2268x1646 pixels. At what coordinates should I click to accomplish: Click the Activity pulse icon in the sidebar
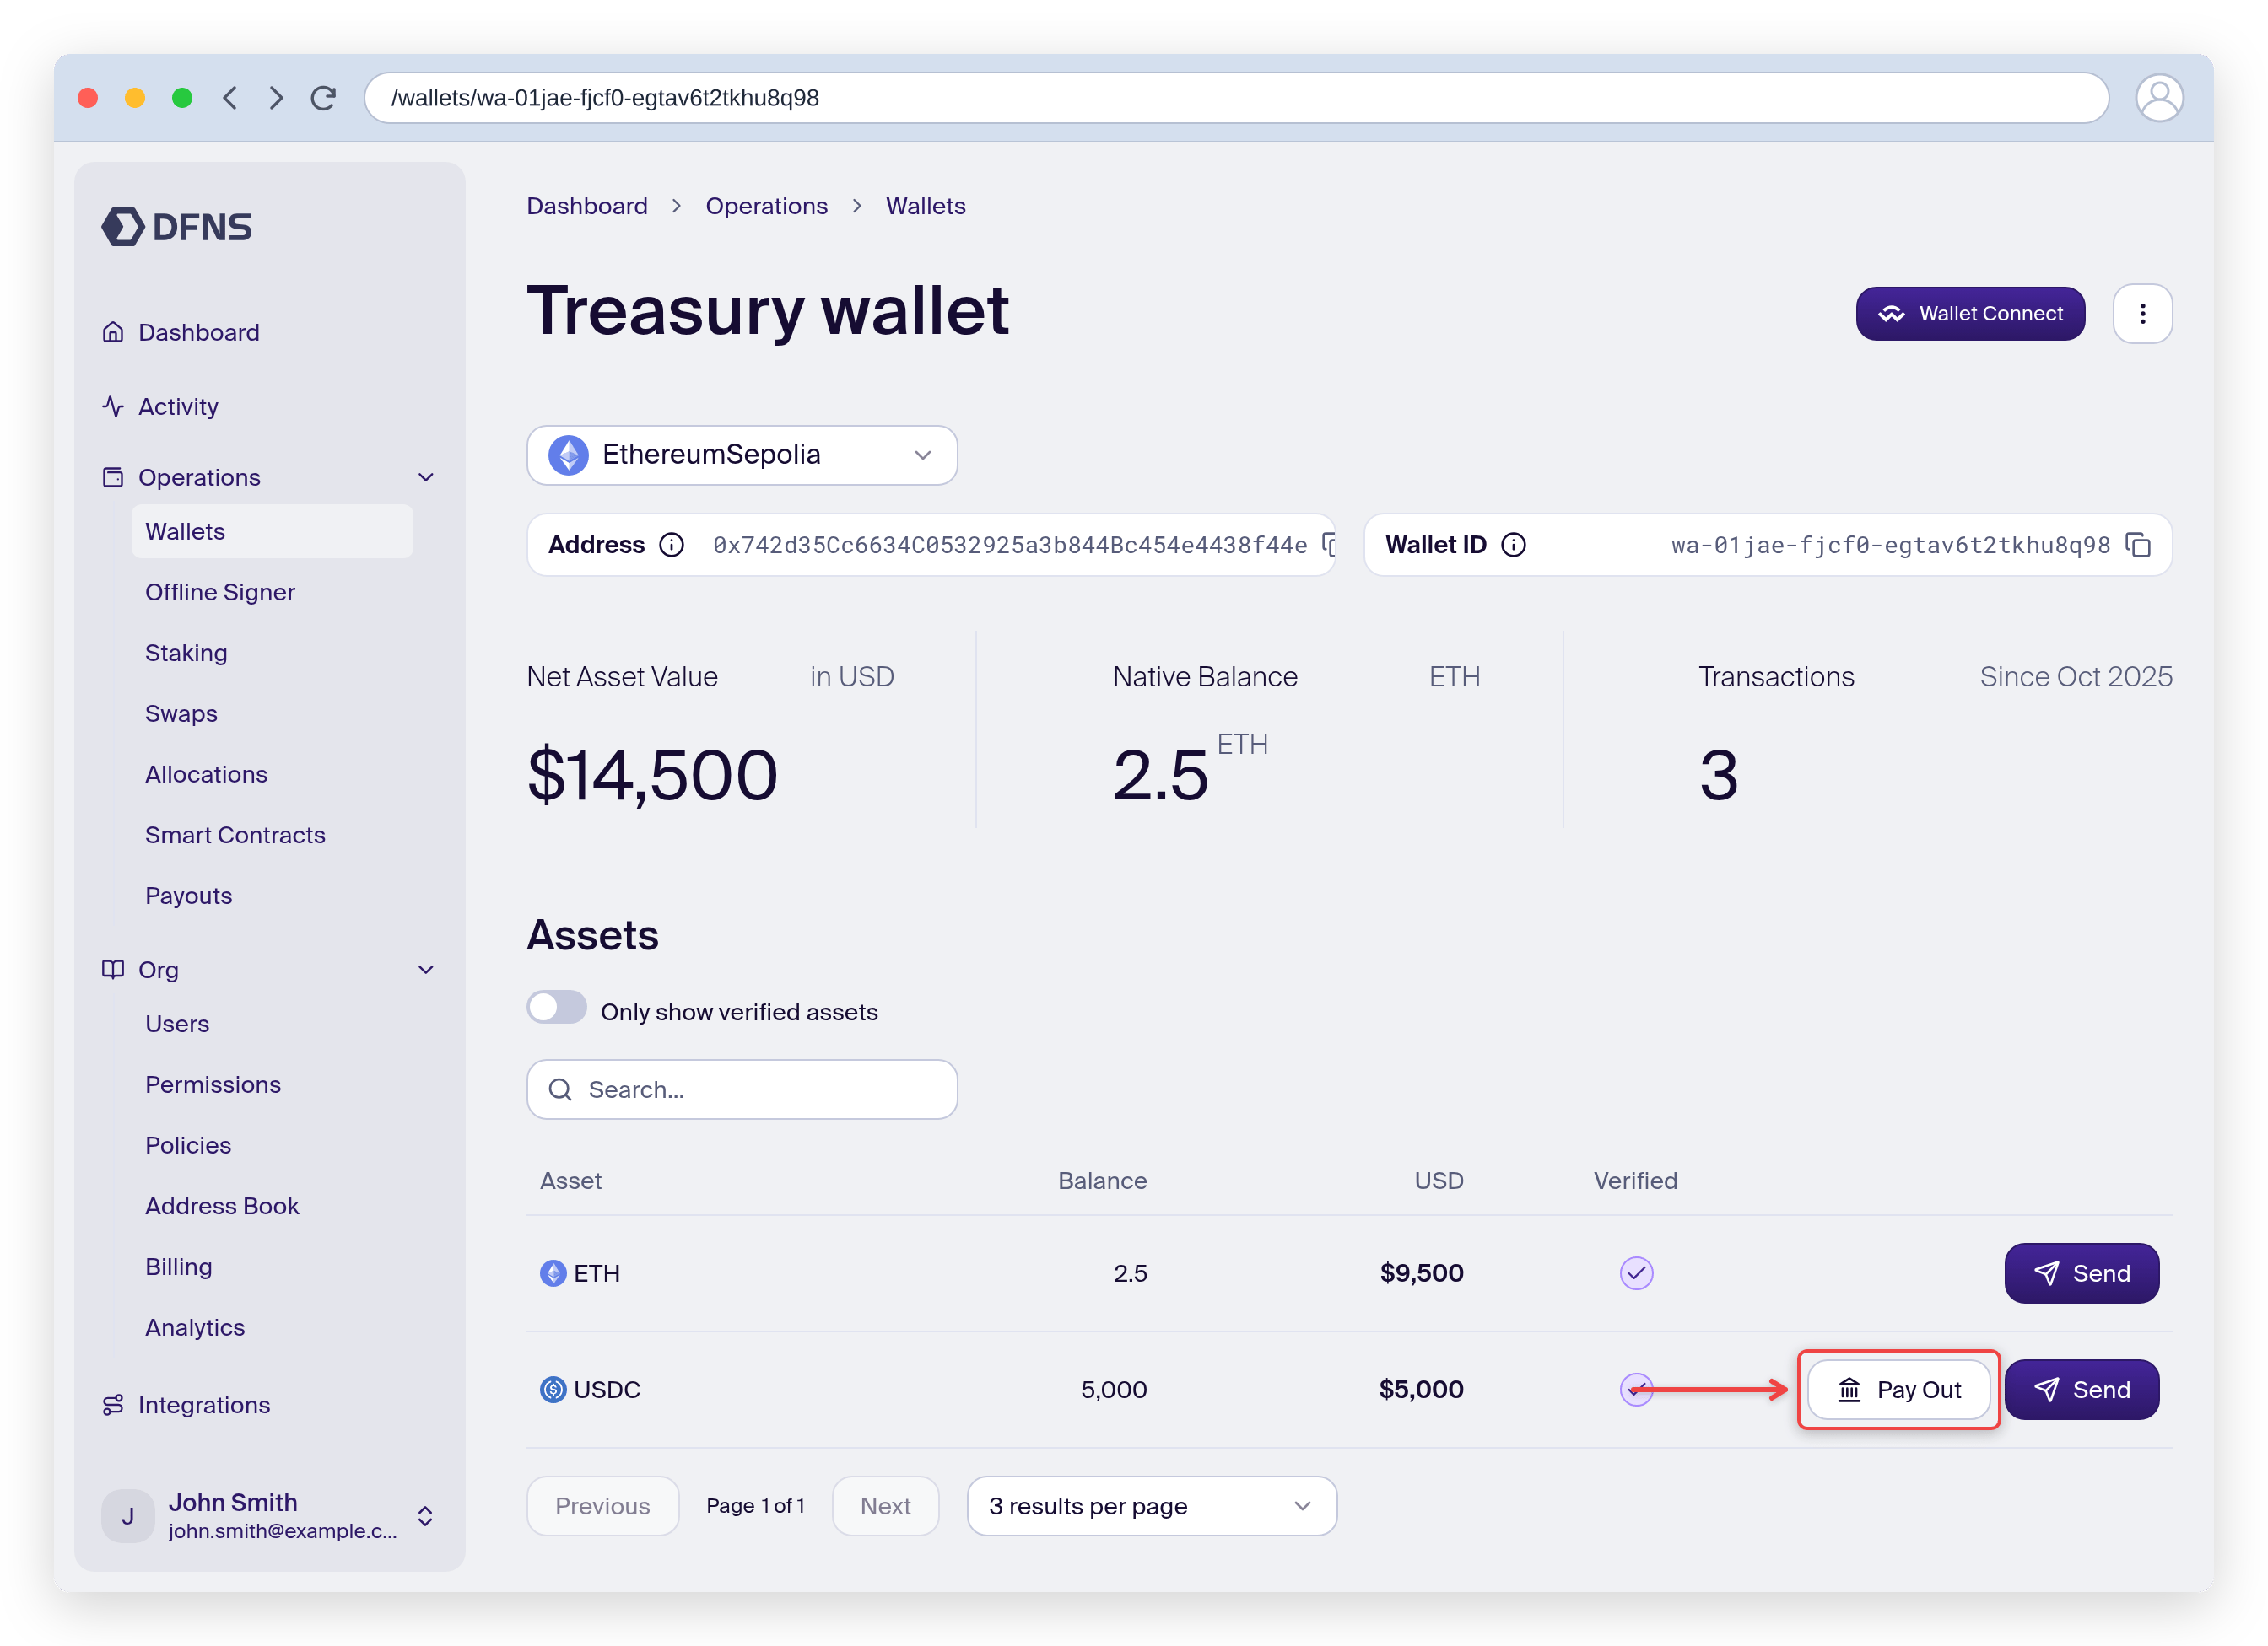click(113, 406)
